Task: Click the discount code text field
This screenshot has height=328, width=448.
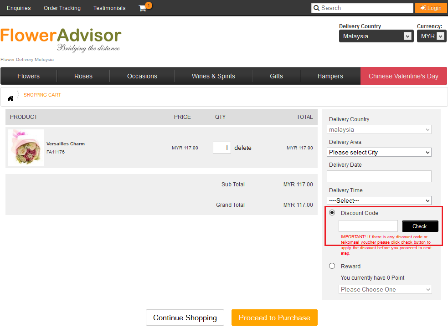Action: tap(368, 226)
